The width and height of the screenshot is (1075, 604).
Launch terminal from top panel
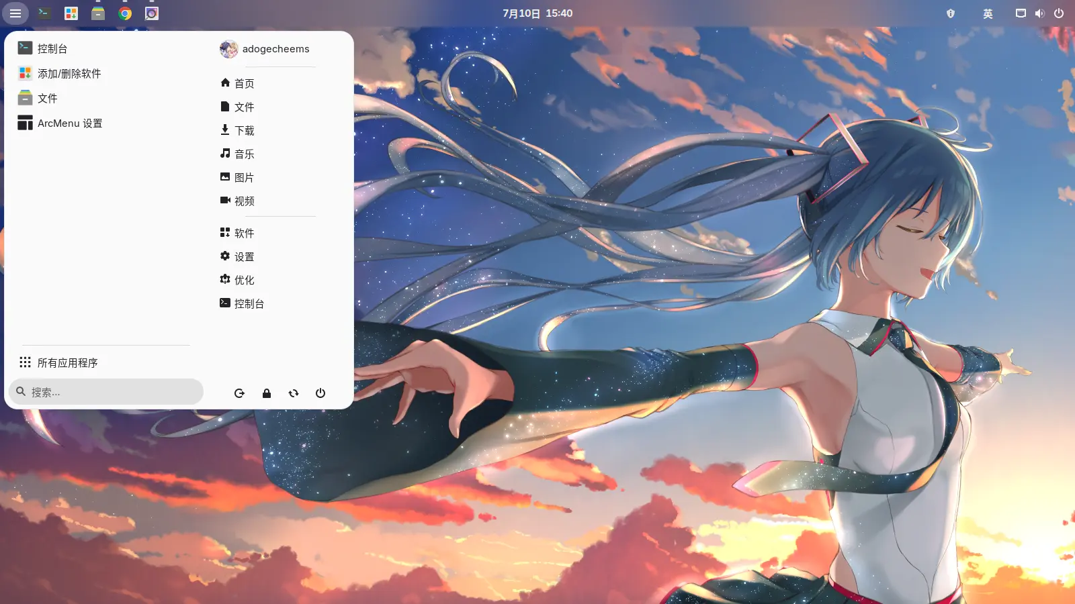[44, 13]
